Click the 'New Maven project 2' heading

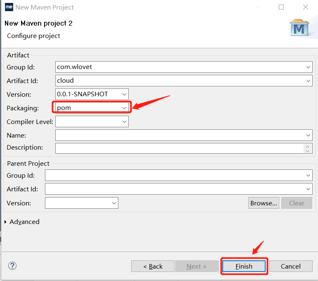(38, 24)
